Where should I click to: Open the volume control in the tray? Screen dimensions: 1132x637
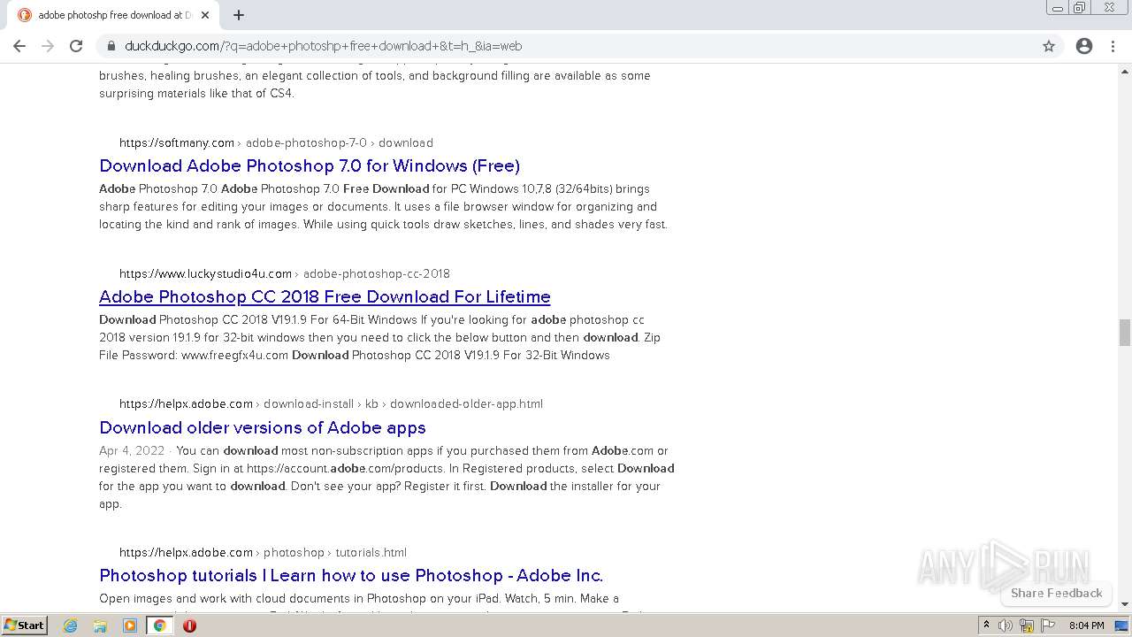1006,625
